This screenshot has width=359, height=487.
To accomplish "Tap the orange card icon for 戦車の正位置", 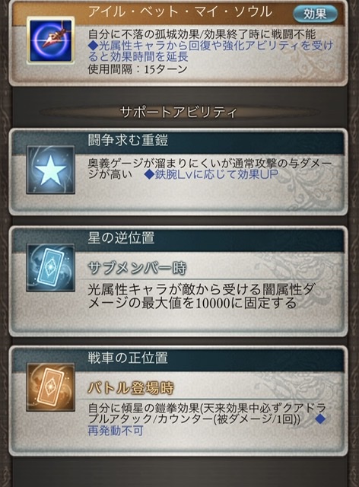I will [51, 387].
